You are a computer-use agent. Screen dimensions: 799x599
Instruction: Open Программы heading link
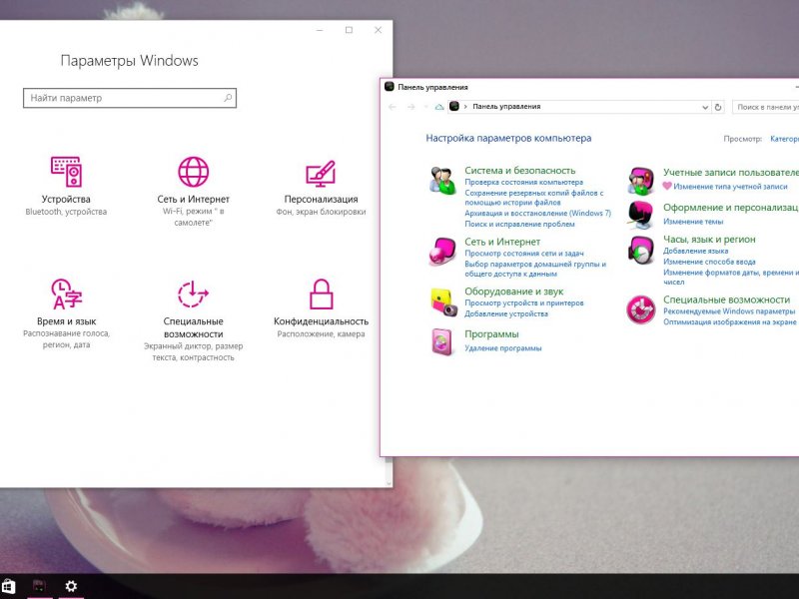(x=491, y=334)
